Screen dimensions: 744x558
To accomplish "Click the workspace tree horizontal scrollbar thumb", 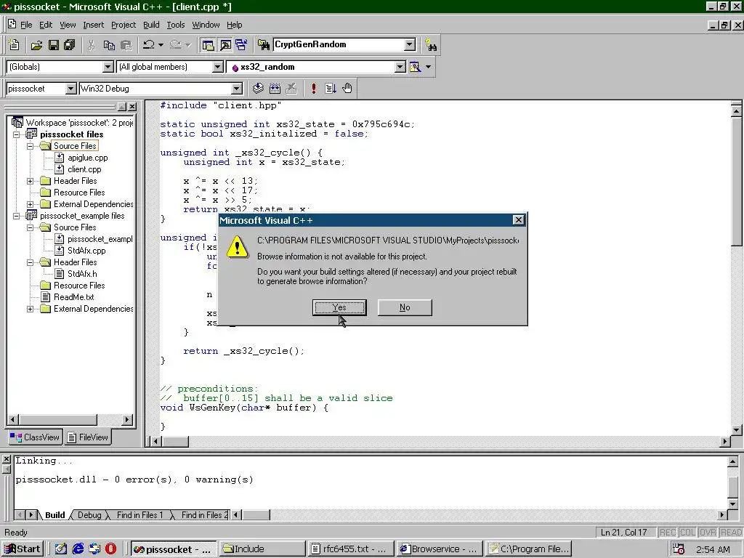I will (x=58, y=419).
